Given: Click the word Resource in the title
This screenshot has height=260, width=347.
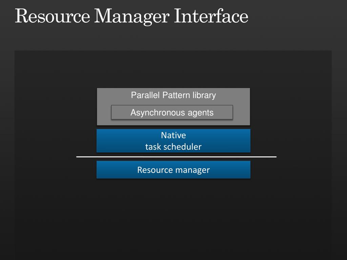Looking at the screenshot, I should tap(53, 16).
